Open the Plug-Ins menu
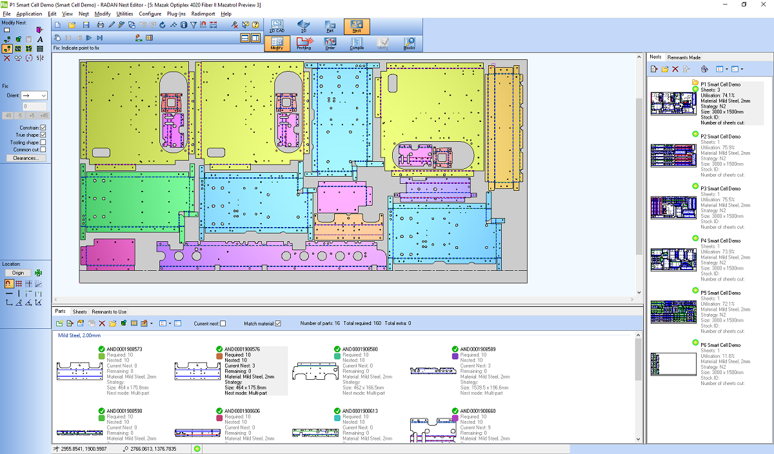The width and height of the screenshot is (774, 454). coord(176,14)
